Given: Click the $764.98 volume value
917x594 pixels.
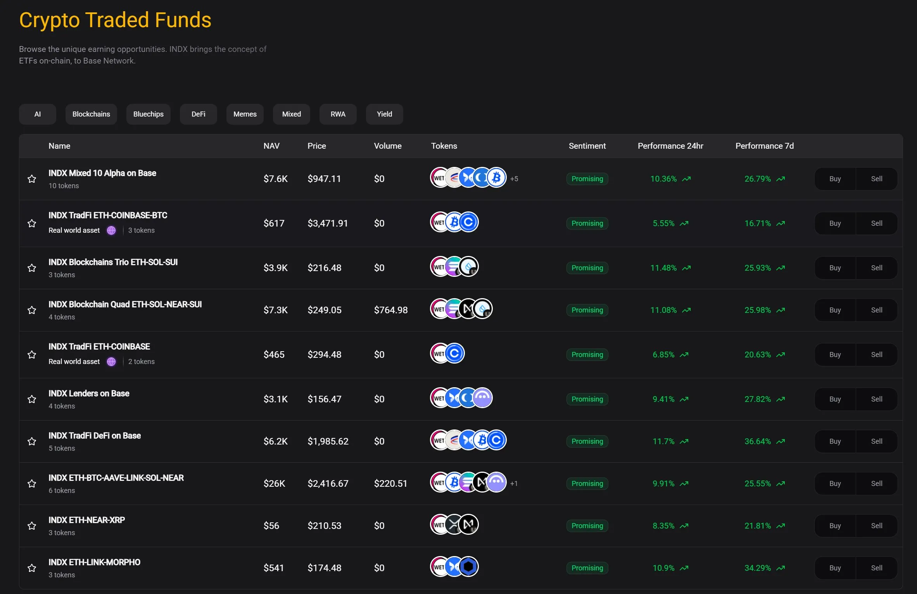Looking at the screenshot, I should tap(391, 310).
